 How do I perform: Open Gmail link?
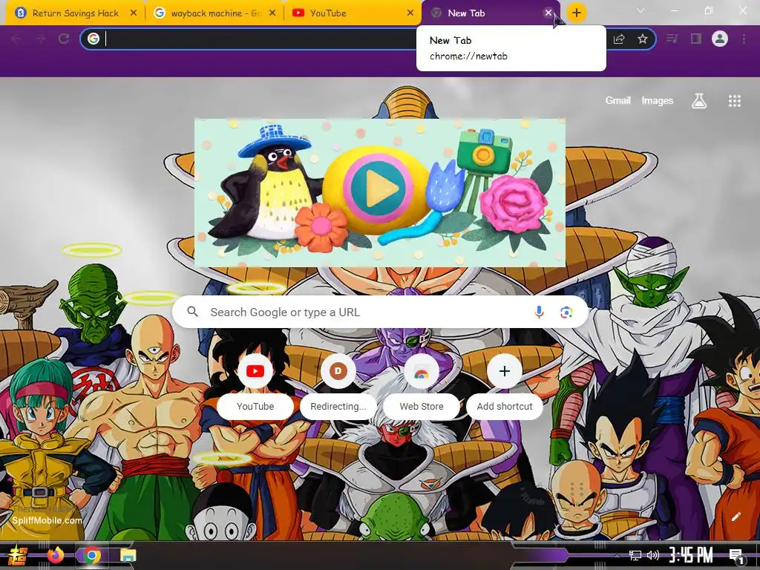(x=617, y=100)
